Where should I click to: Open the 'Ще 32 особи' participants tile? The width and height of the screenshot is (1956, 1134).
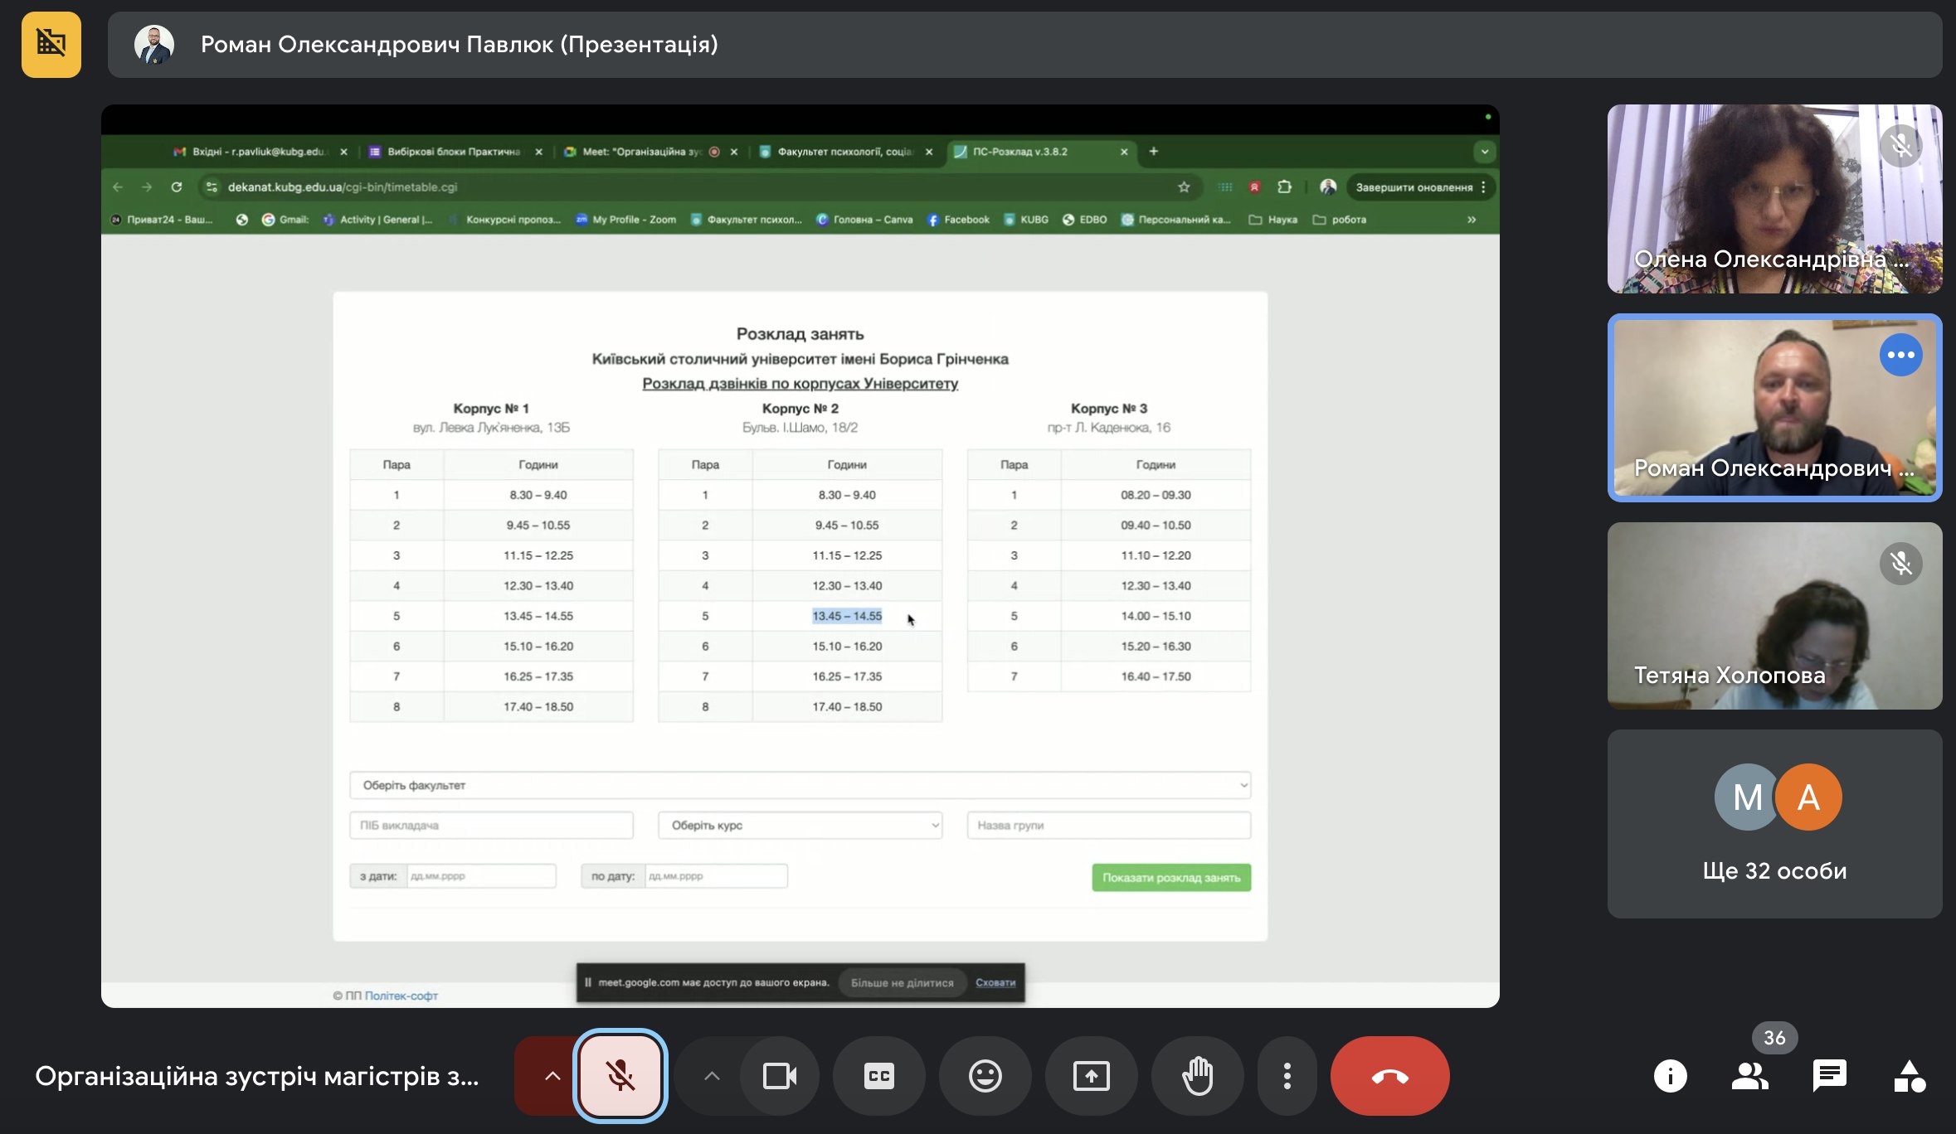pyautogui.click(x=1774, y=823)
